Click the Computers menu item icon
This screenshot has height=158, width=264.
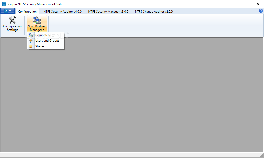31,35
